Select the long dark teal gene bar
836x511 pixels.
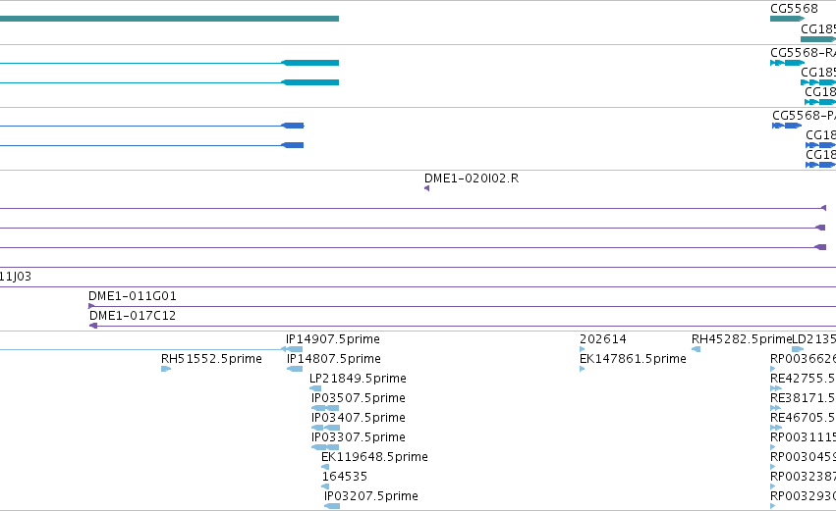pos(169,20)
